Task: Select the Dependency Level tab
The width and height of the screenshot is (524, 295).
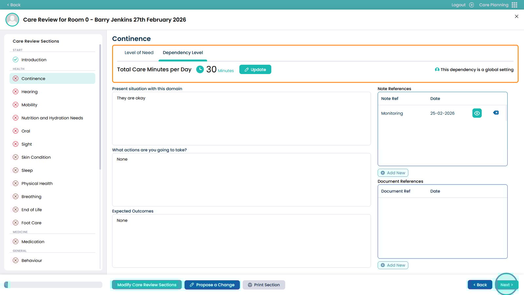Action: point(183,53)
